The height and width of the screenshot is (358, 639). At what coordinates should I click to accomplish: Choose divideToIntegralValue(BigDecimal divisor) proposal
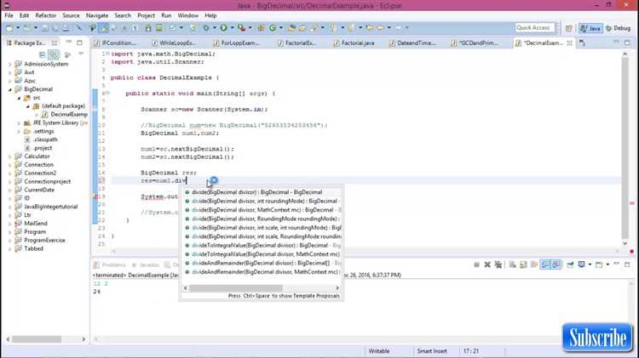click(x=255, y=245)
